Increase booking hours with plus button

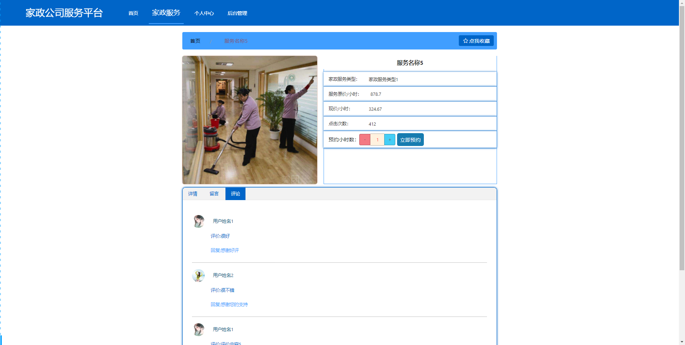point(390,140)
